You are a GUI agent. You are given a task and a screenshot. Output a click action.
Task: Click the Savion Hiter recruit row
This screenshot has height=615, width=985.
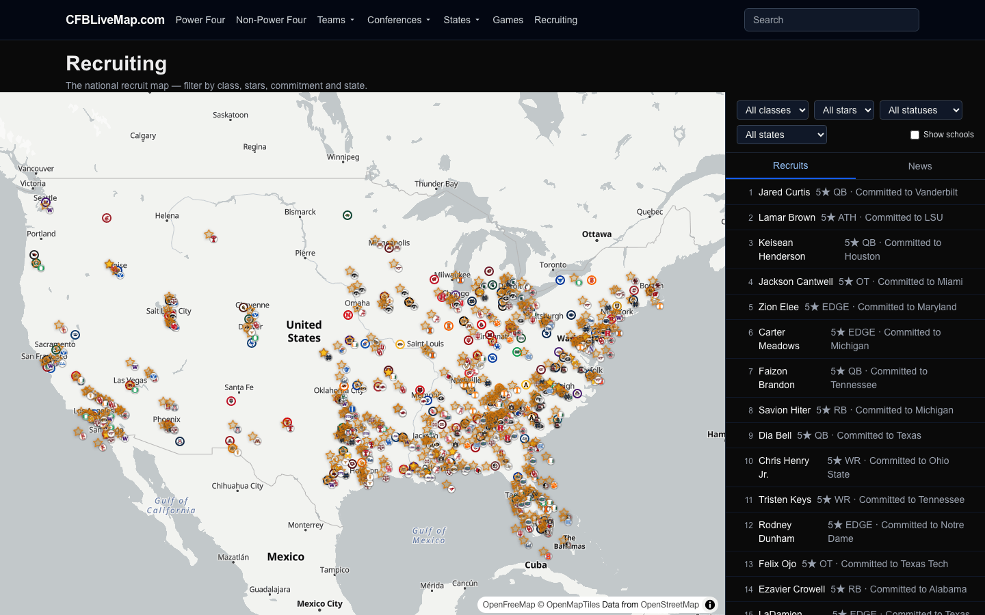point(855,410)
